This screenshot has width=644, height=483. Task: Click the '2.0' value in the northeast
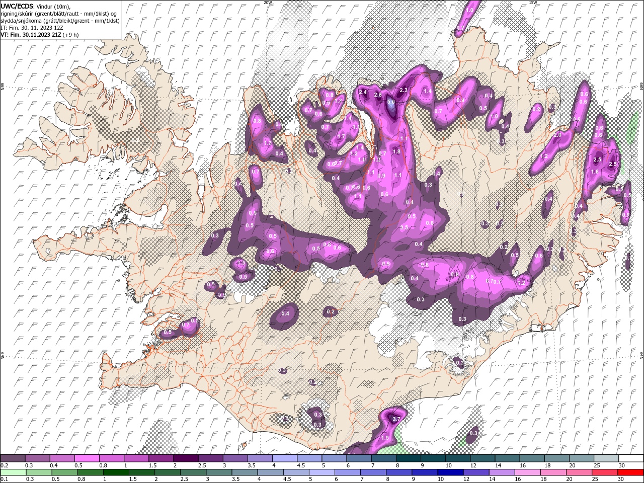(x=557, y=135)
